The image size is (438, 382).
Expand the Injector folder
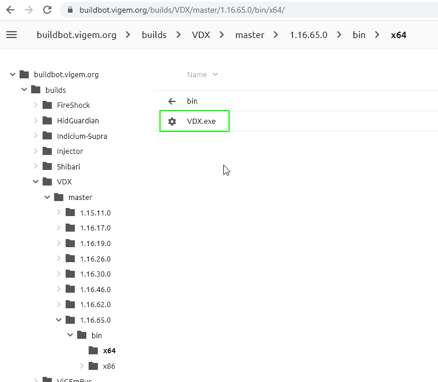click(x=36, y=151)
